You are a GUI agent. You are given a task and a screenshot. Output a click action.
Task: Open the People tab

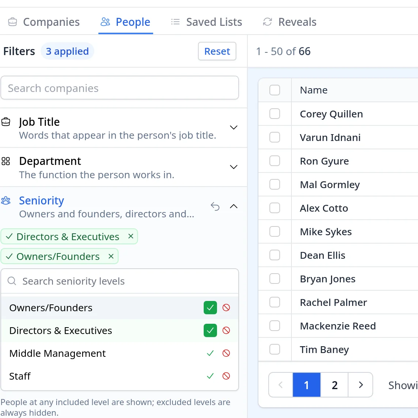coord(125,22)
